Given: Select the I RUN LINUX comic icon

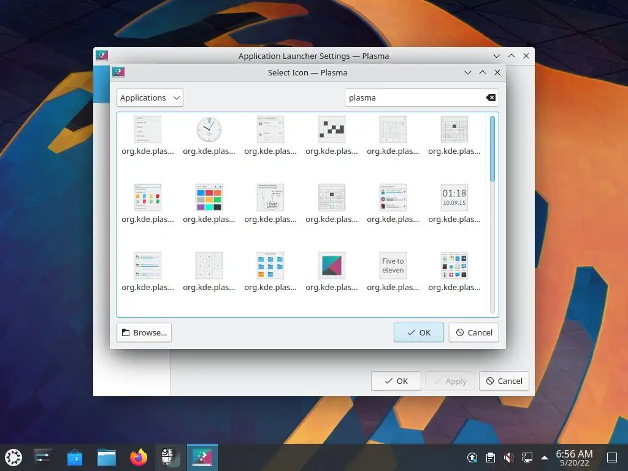Looking at the screenshot, I should [270, 197].
